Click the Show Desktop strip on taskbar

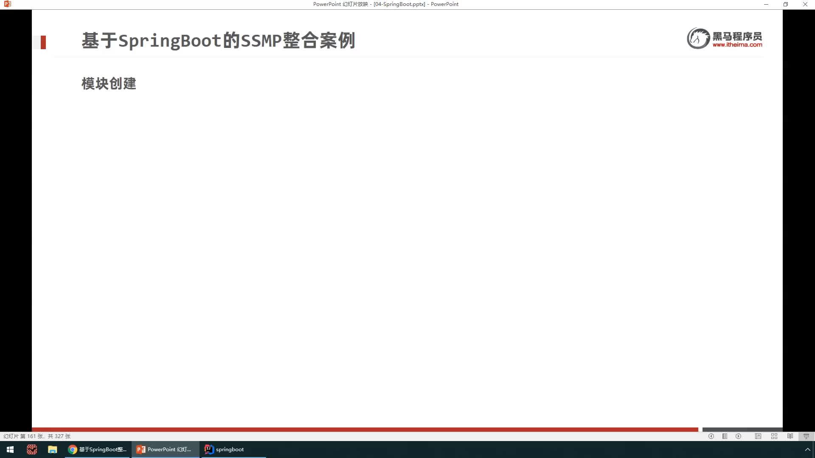814,450
